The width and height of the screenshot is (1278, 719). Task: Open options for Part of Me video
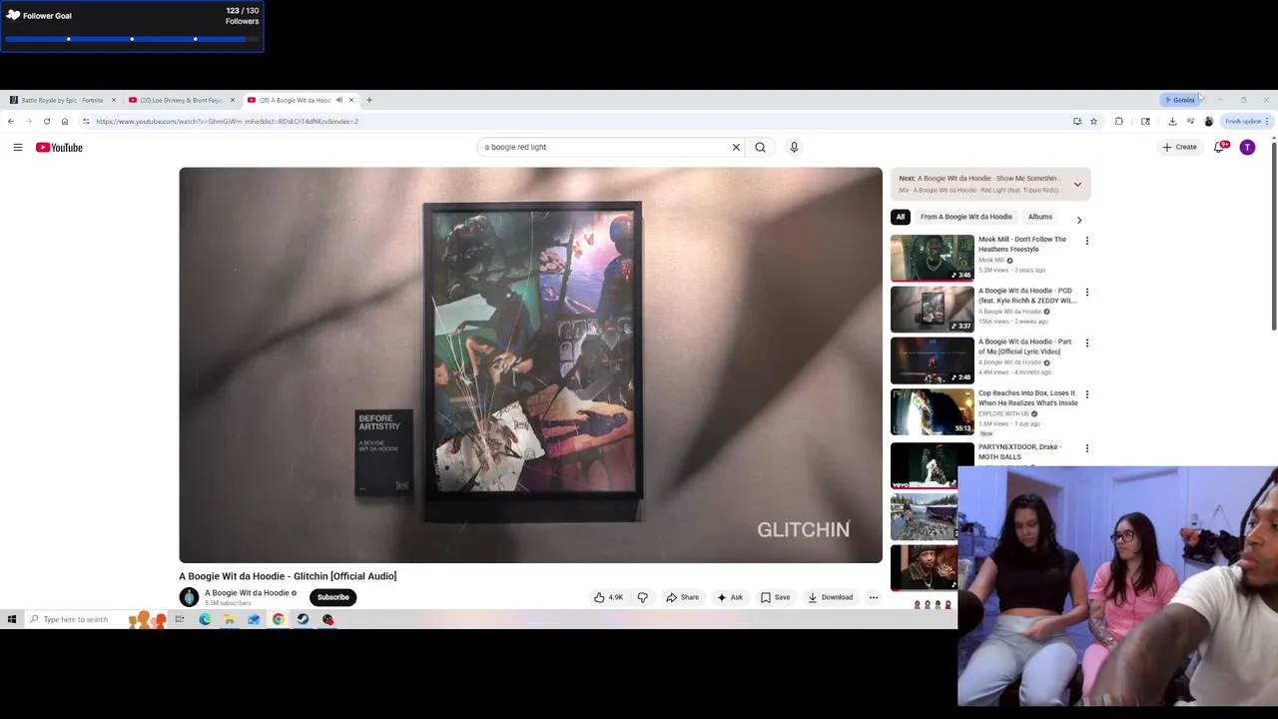click(x=1086, y=343)
